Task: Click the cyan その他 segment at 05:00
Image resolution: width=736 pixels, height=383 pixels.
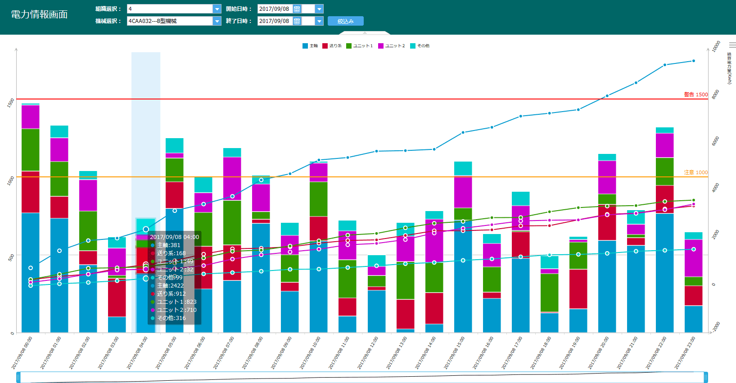Action: pos(175,146)
